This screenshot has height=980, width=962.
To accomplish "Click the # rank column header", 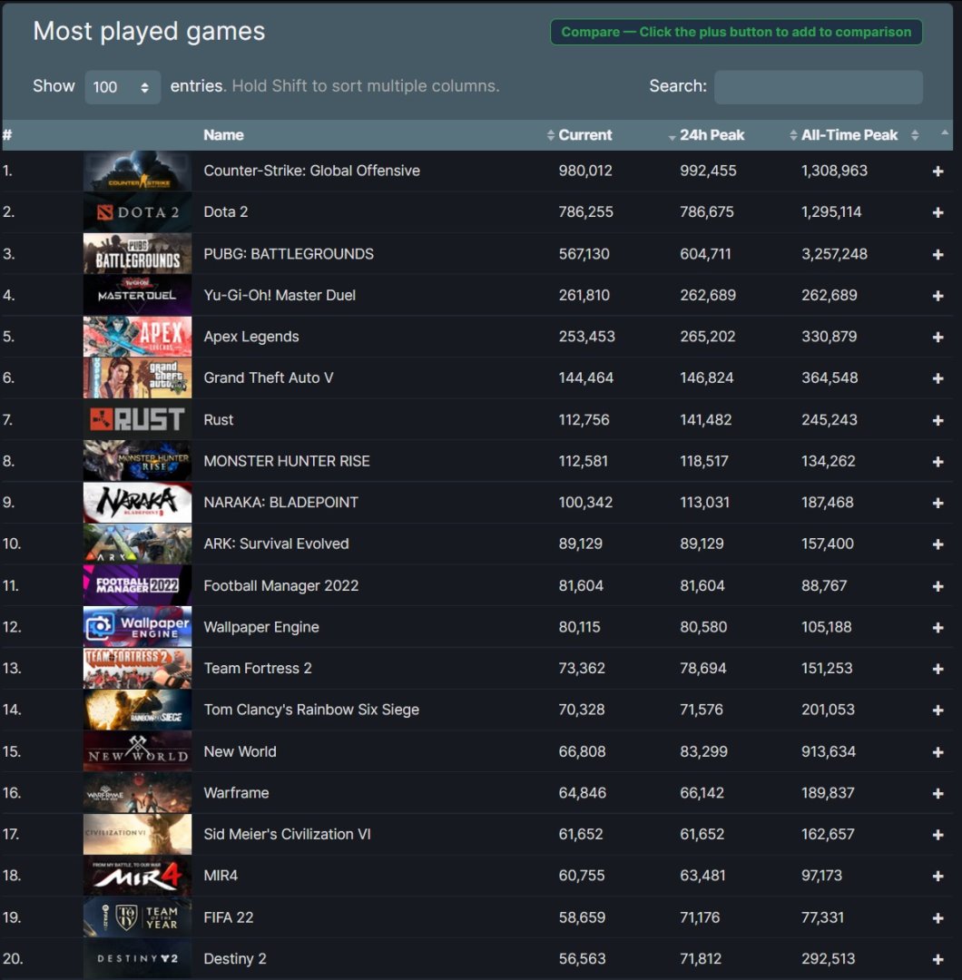I will coord(8,135).
